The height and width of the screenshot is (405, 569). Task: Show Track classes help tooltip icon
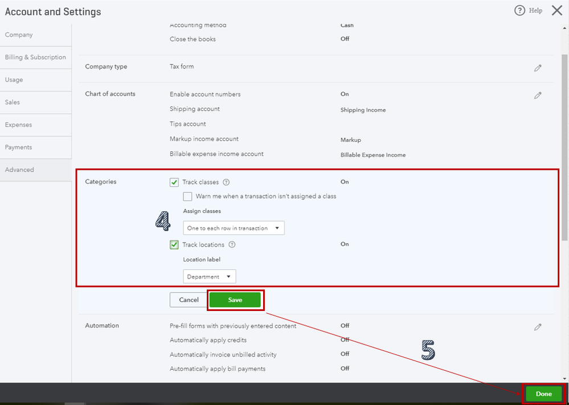point(227,182)
